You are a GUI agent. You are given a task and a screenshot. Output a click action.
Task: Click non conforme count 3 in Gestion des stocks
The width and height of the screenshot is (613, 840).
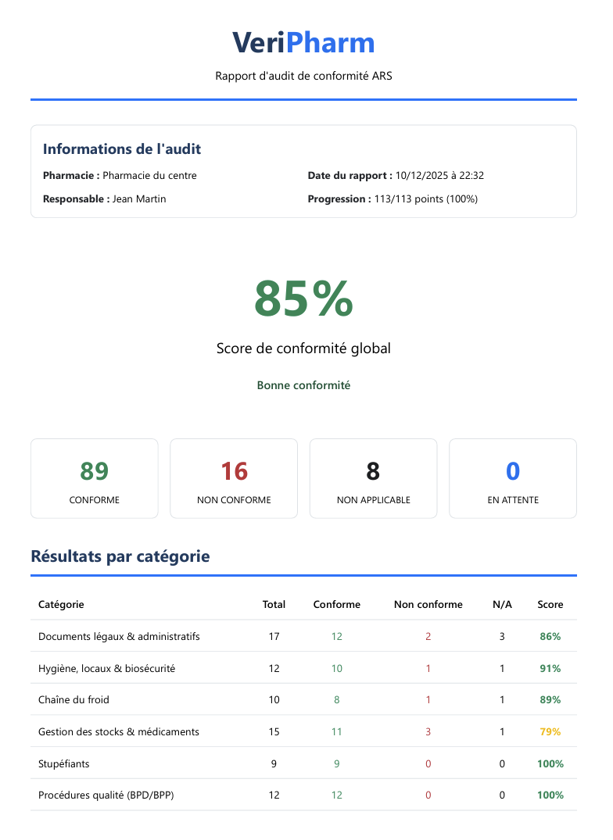click(428, 732)
